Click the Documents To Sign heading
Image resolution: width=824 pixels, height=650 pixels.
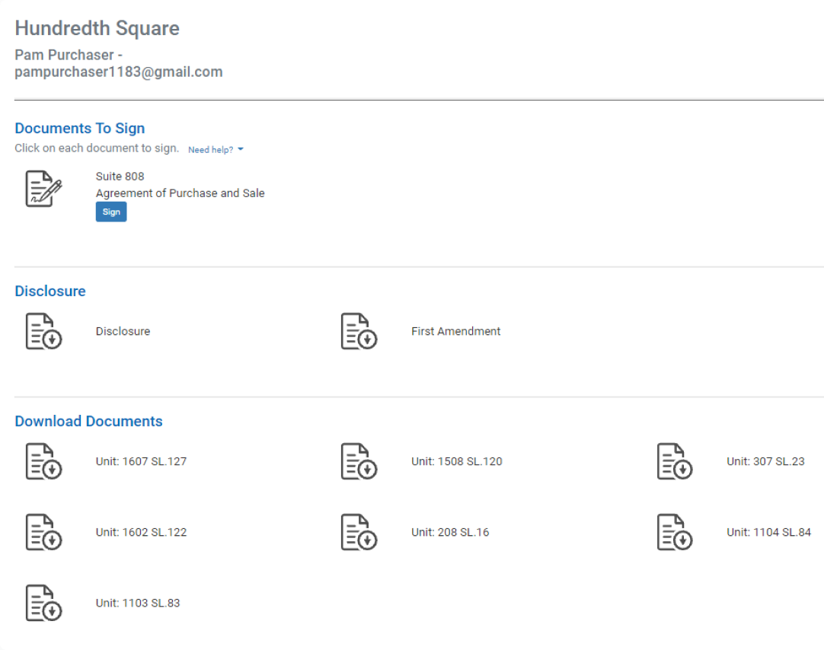(x=80, y=129)
